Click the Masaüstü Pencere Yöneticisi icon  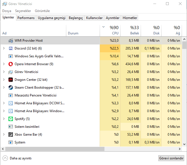[x=11, y=95]
